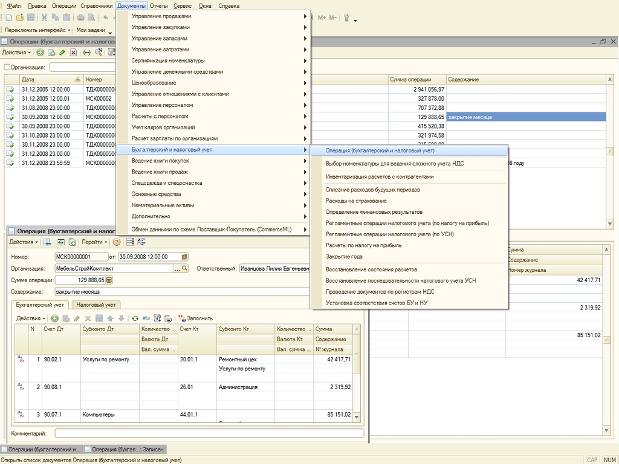Click down arrow of entries table scrollbar
This screenshot has height=464, width=619.
tap(357, 417)
